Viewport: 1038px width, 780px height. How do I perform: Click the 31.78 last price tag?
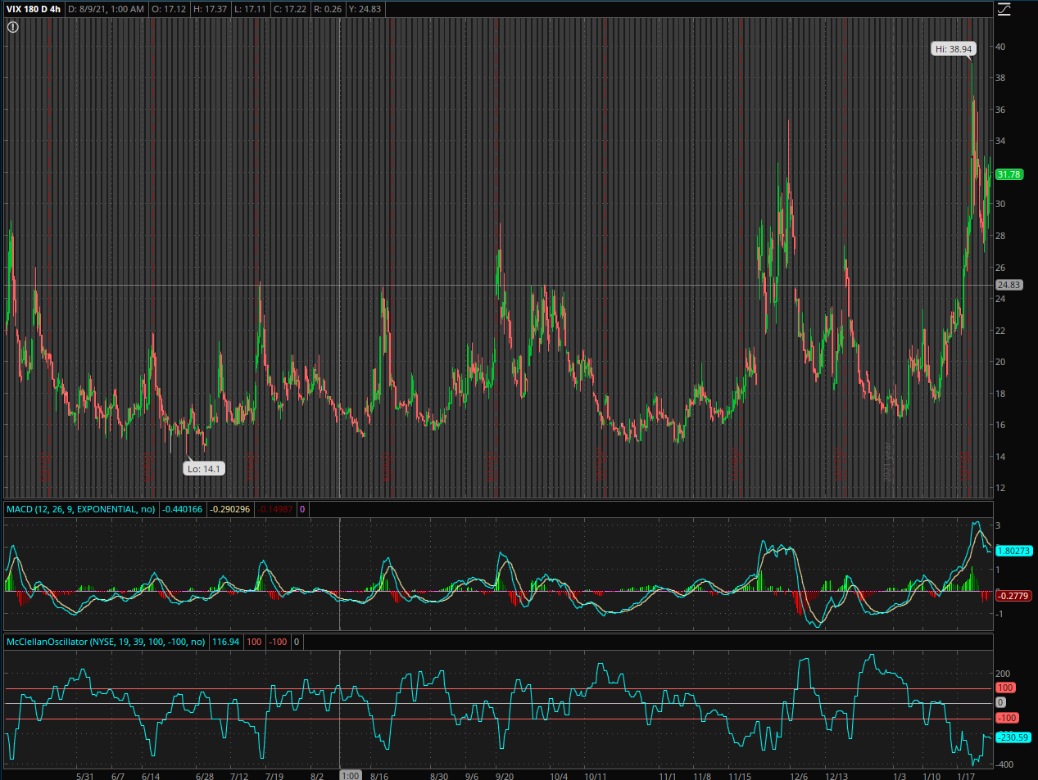[1009, 174]
